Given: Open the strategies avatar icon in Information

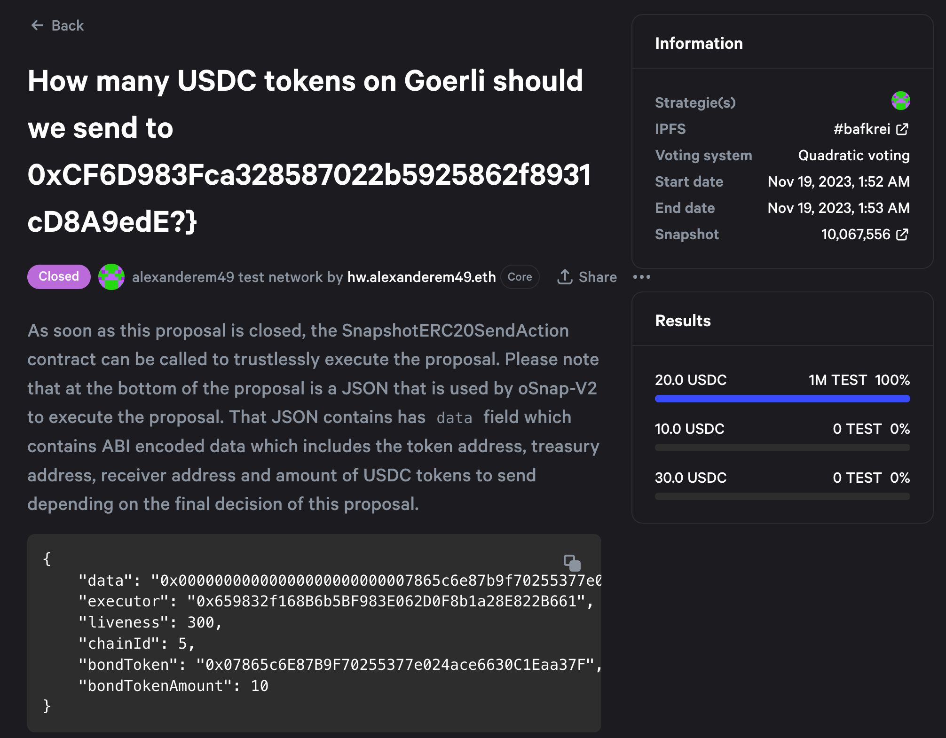Looking at the screenshot, I should pyautogui.click(x=900, y=101).
